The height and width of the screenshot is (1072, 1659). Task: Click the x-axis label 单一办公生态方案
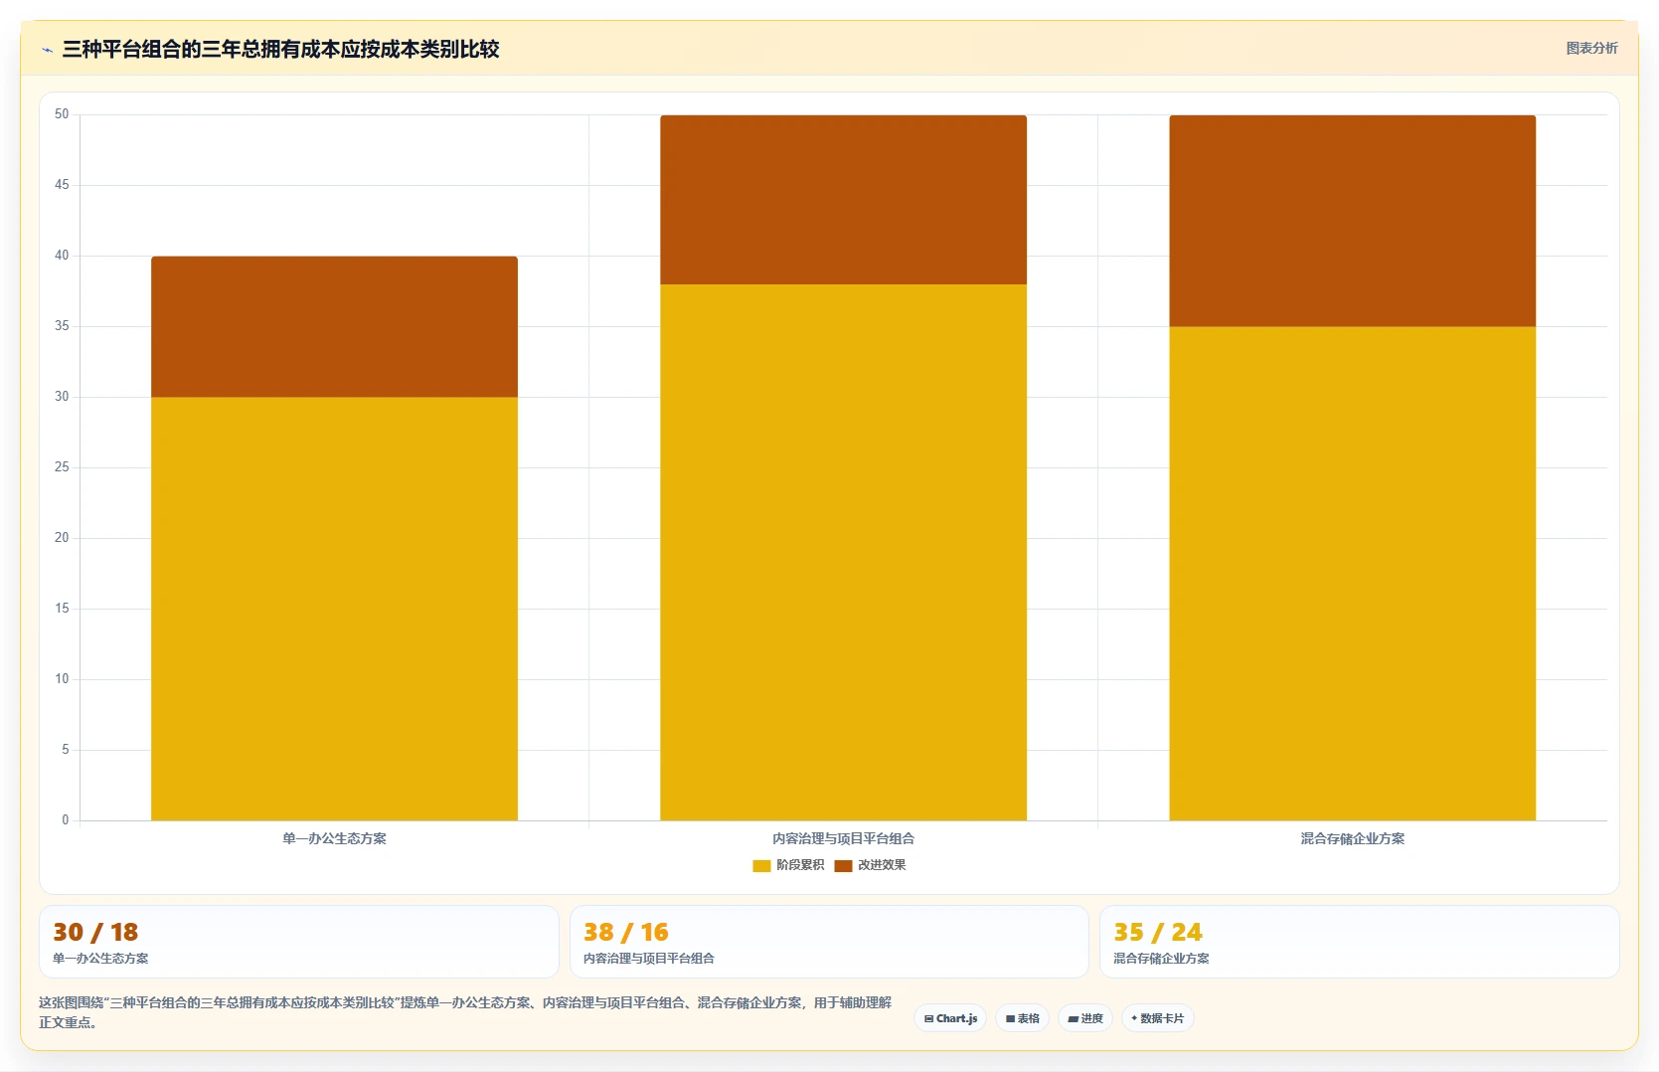[x=334, y=838]
